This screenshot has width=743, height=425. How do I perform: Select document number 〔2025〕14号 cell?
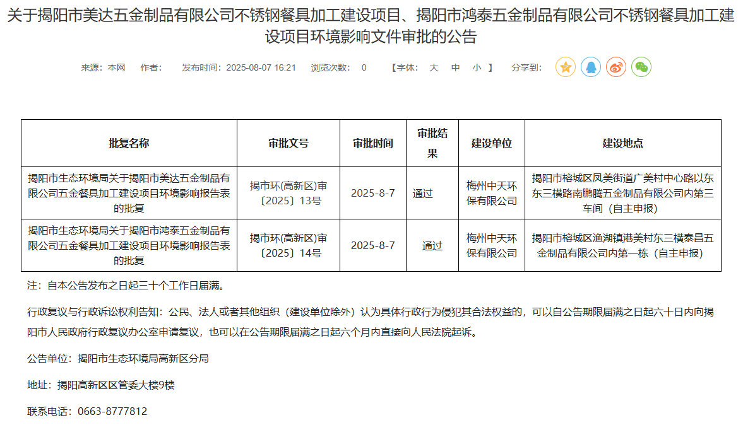tap(288, 245)
